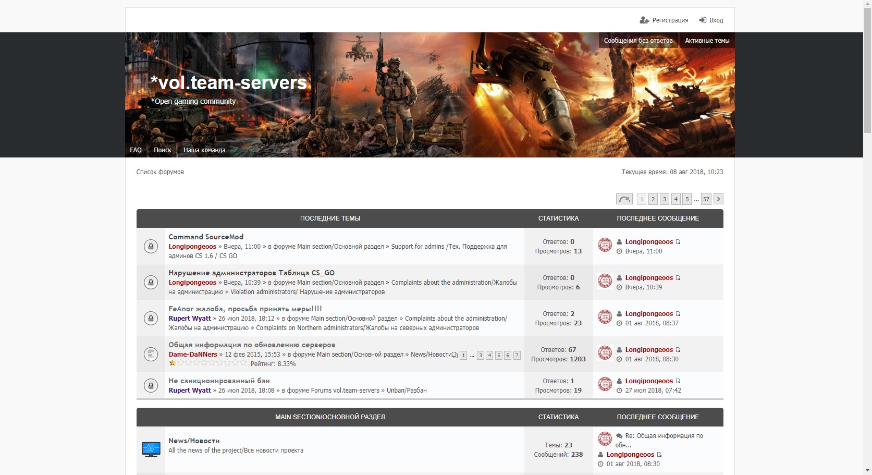The image size is (872, 475).
Task: View latest post icon in FeAnor жалоба row
Action: (x=678, y=314)
